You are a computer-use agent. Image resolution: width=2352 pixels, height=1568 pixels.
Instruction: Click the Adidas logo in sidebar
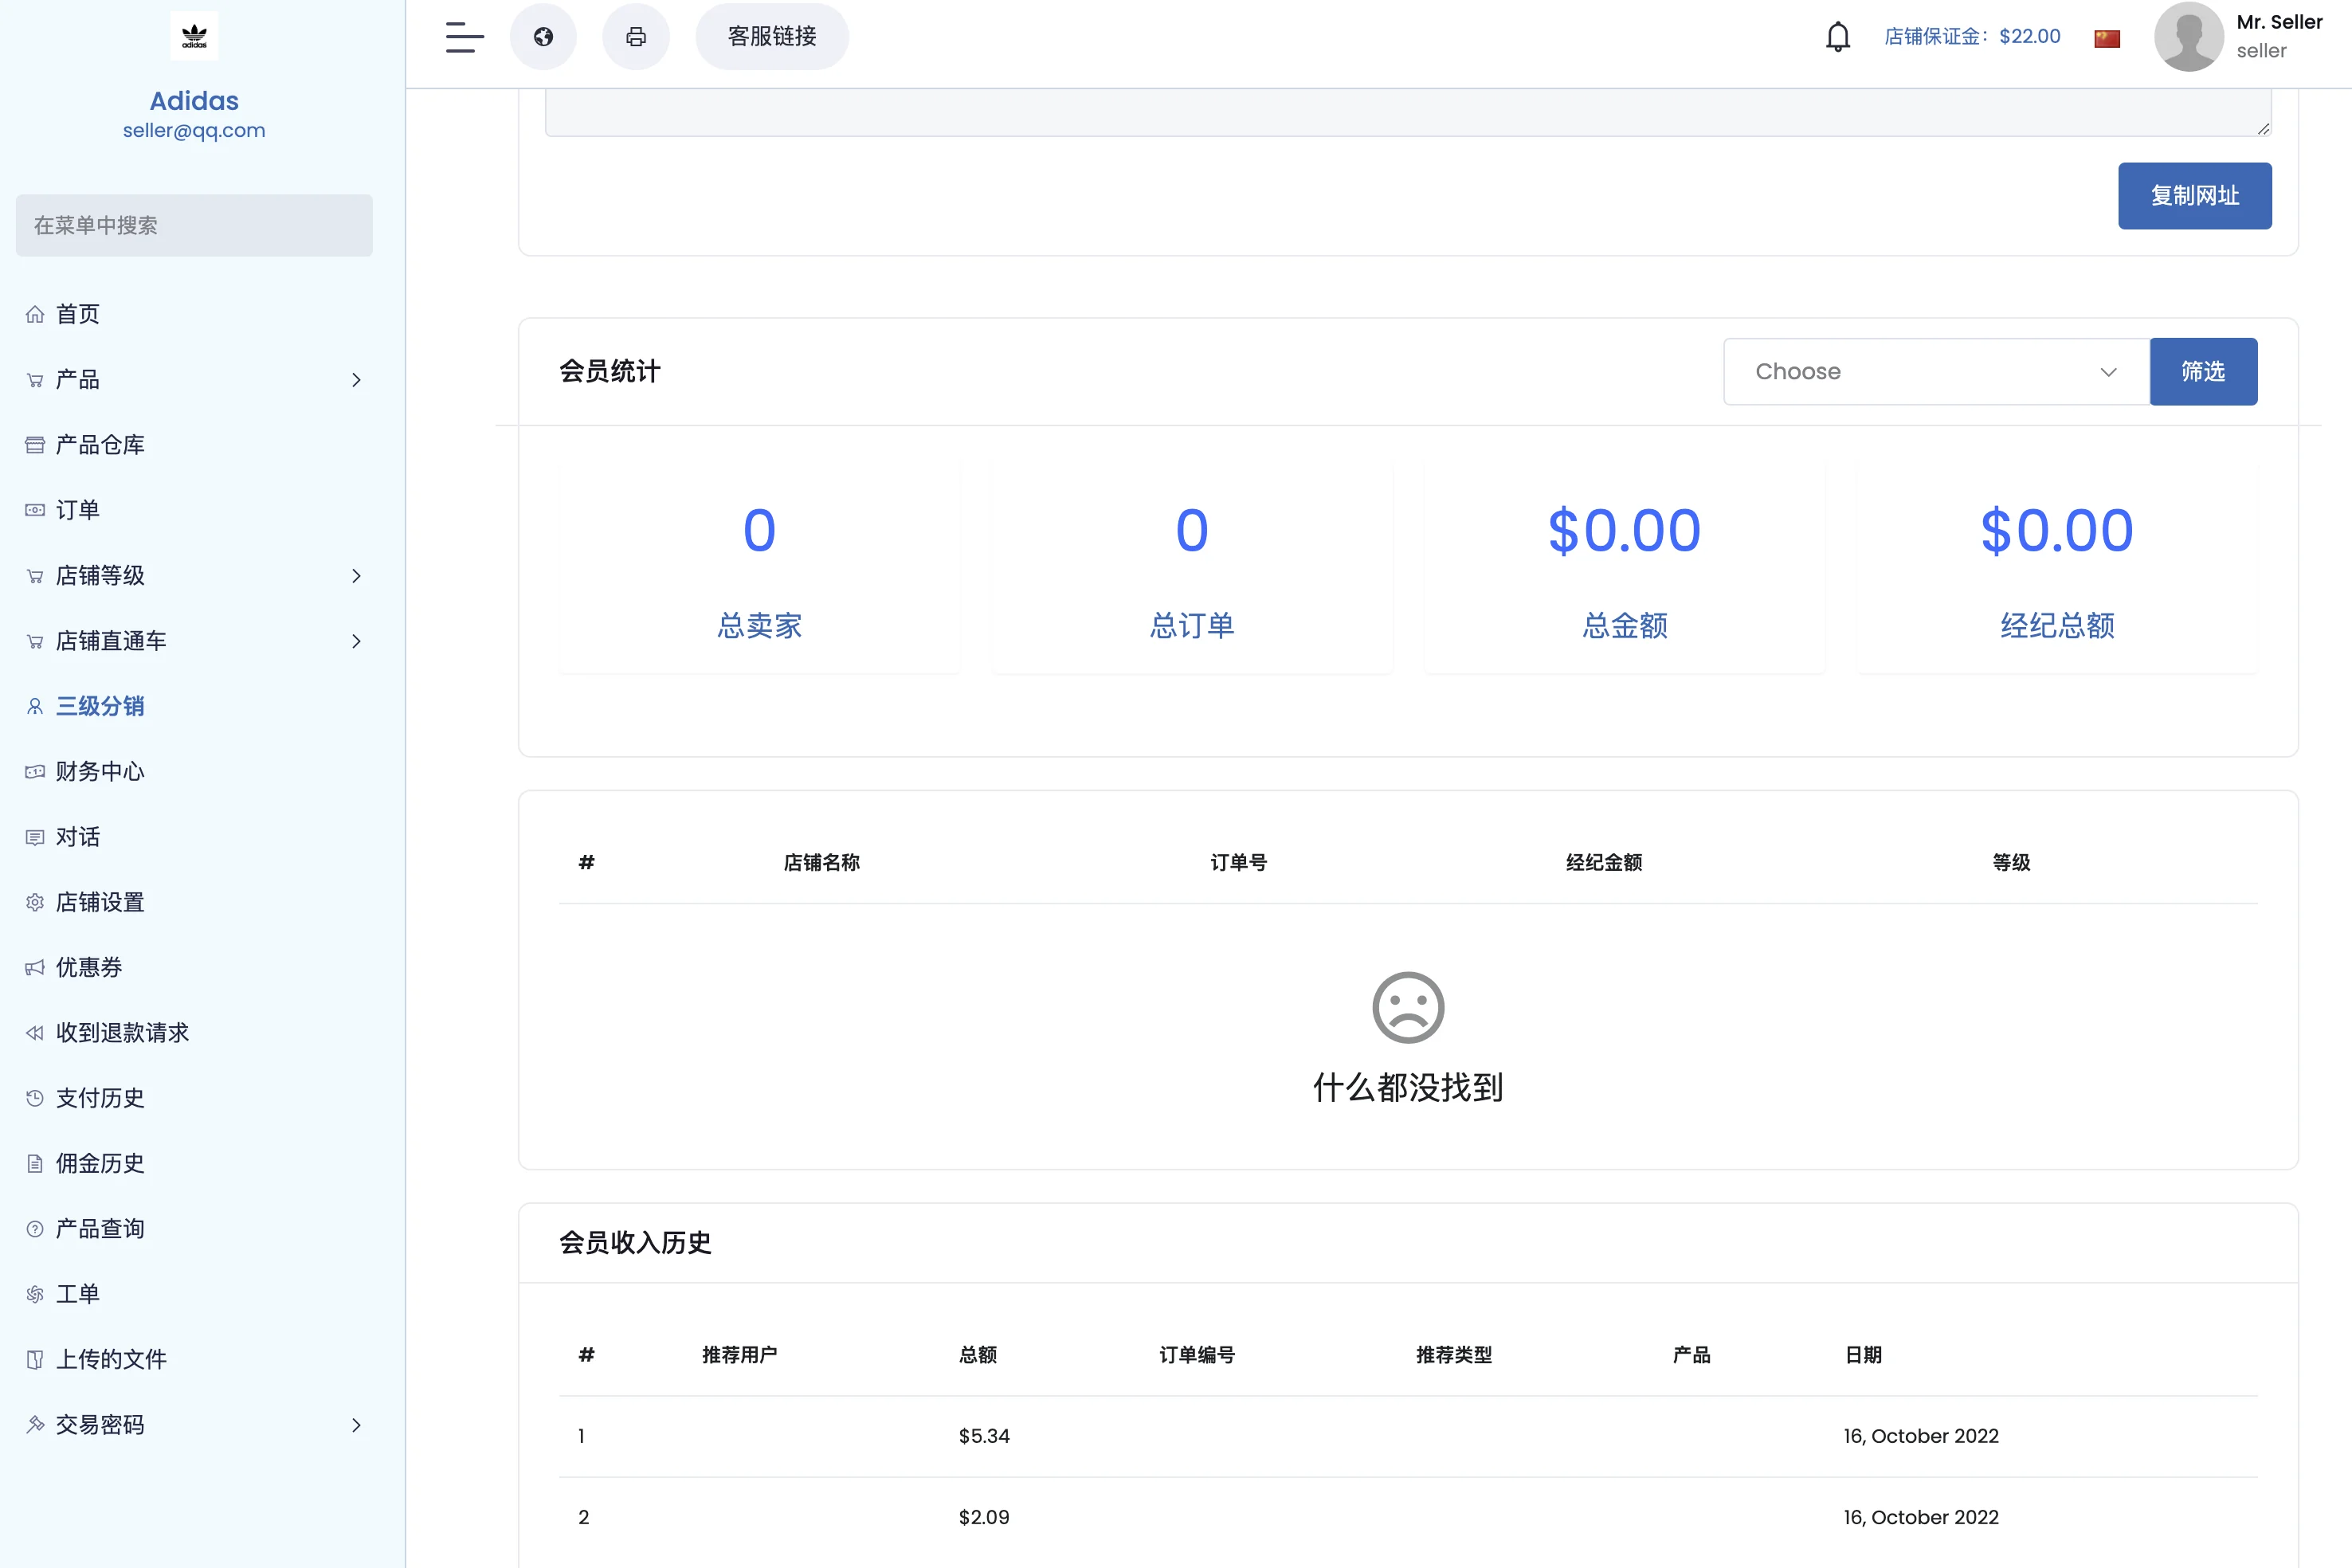click(194, 37)
